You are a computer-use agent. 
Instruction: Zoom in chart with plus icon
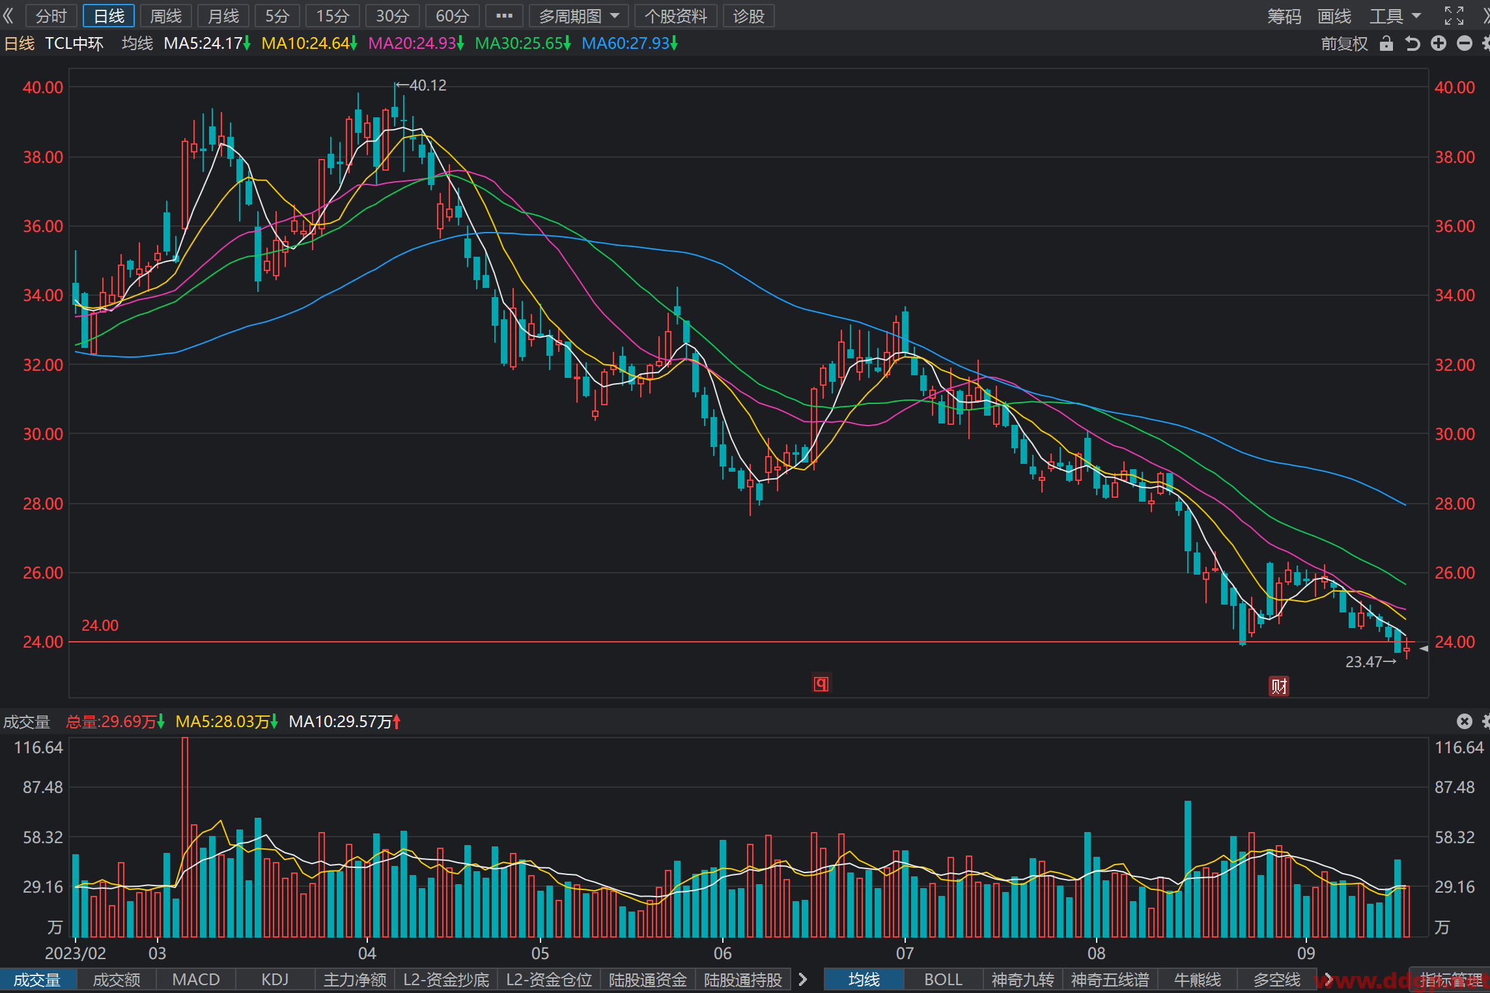click(x=1439, y=44)
